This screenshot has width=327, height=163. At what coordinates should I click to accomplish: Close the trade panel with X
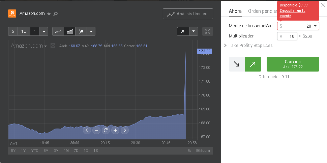[x=323, y=5]
